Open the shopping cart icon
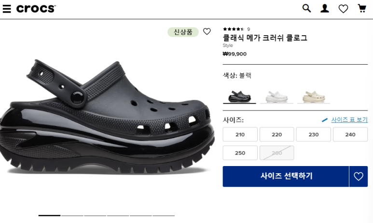373x223 pixels. coord(362,8)
